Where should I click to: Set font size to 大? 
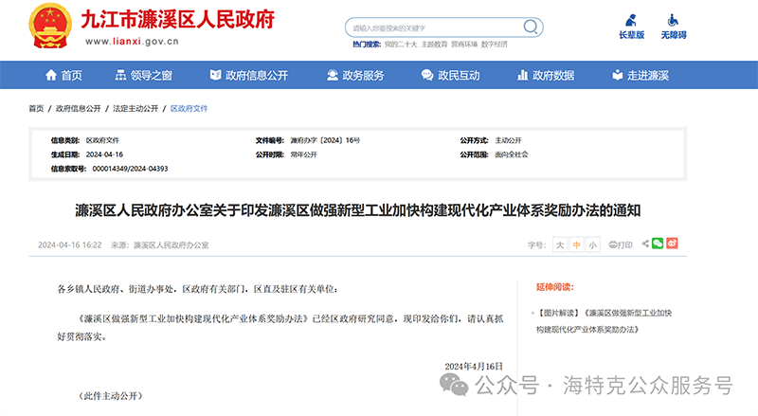pos(560,244)
